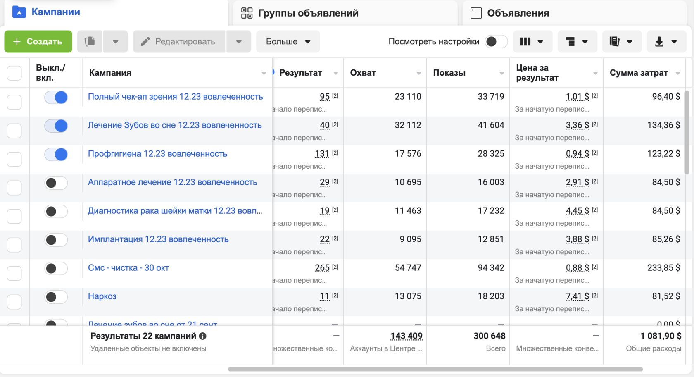Check the select-all campaigns checkbox in header
Image resolution: width=694 pixels, height=377 pixels.
pyautogui.click(x=14, y=73)
